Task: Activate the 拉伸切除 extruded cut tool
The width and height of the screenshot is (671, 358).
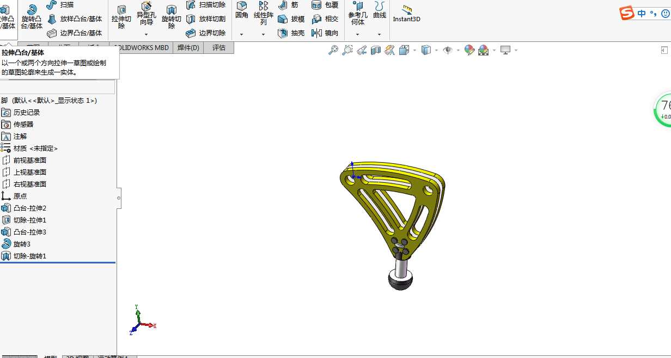Action: pos(121,16)
